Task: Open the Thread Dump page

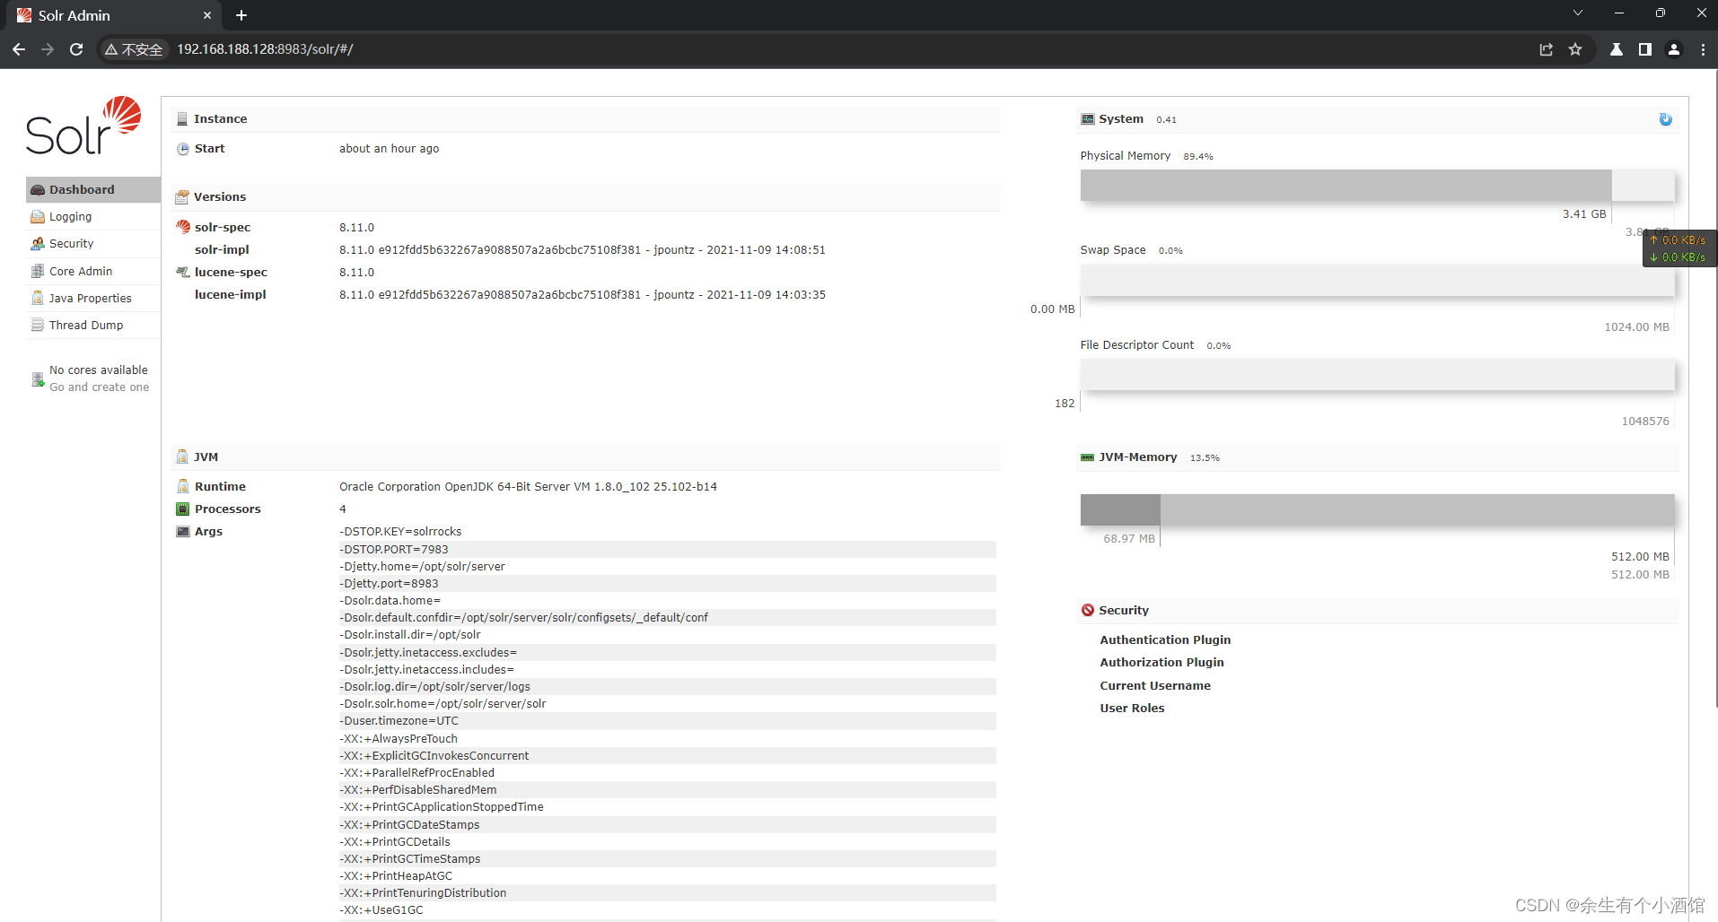Action: [93, 326]
